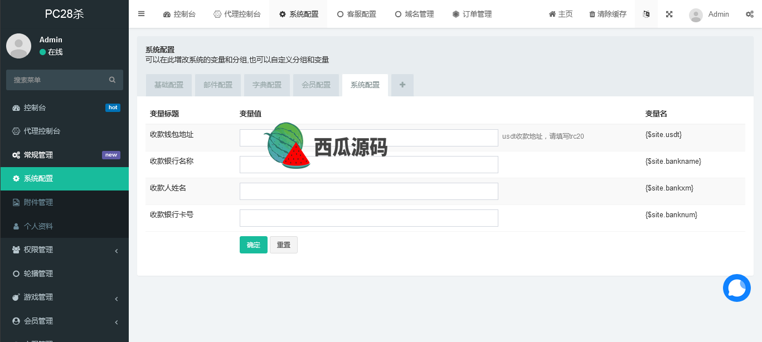Click the {$site.bankname} variable name

(x=673, y=162)
